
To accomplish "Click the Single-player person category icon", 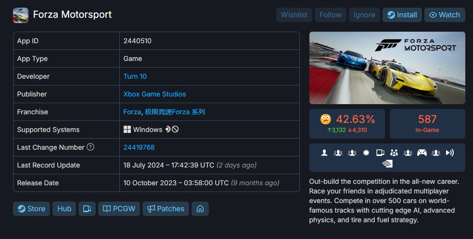I will point(324,153).
